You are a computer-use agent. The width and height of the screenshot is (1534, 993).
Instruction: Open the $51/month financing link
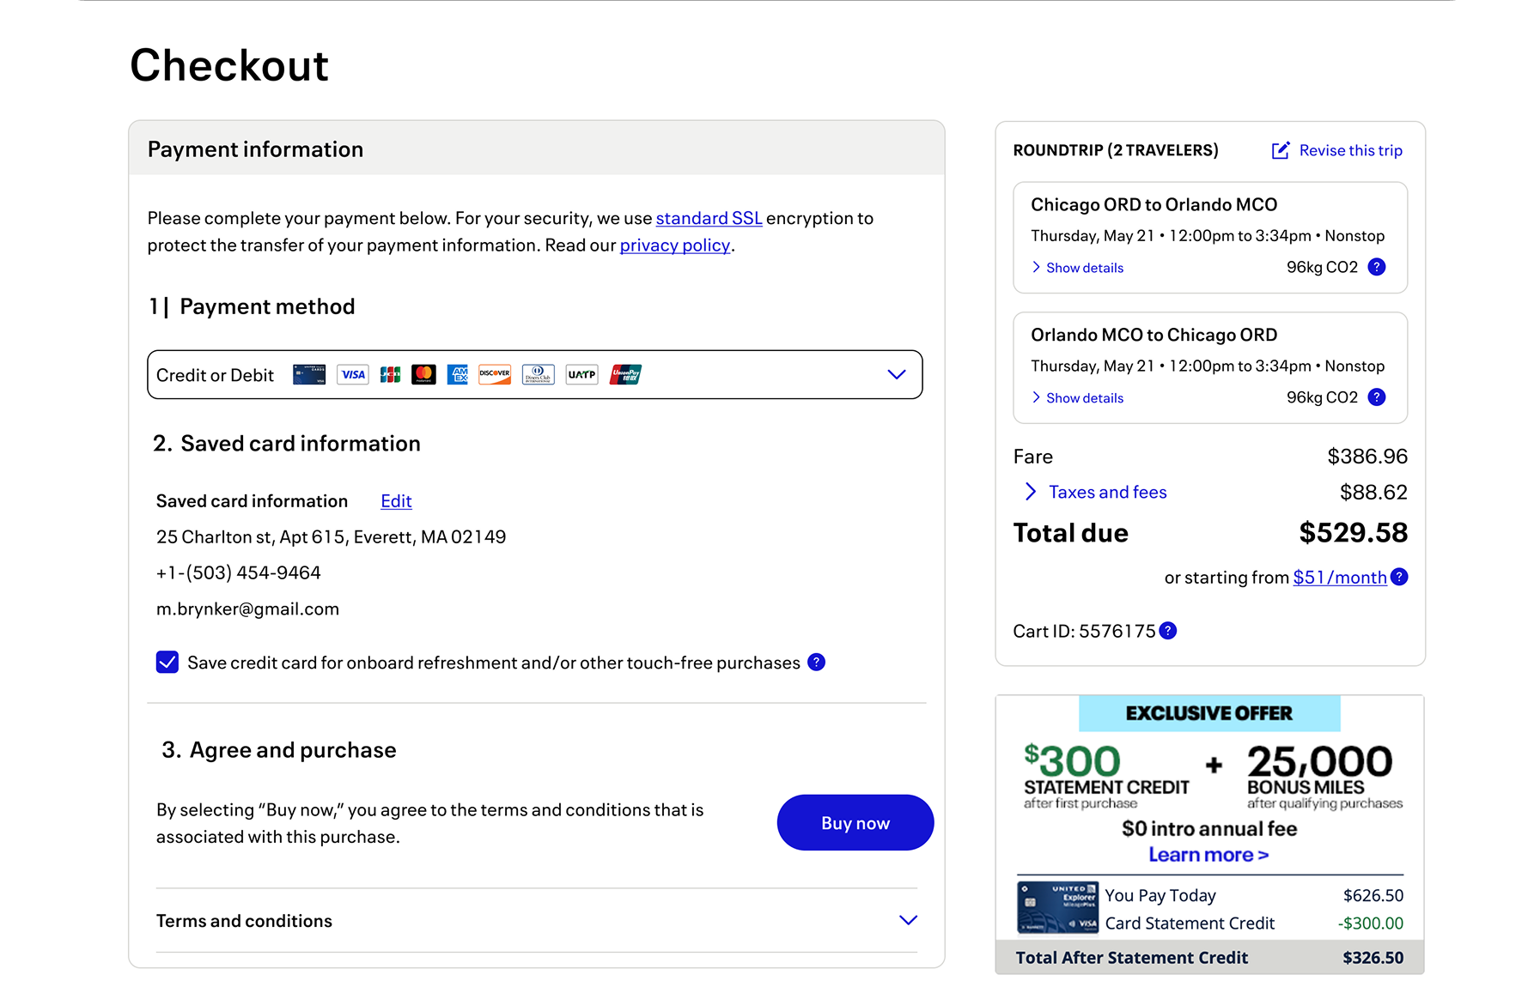(x=1340, y=578)
